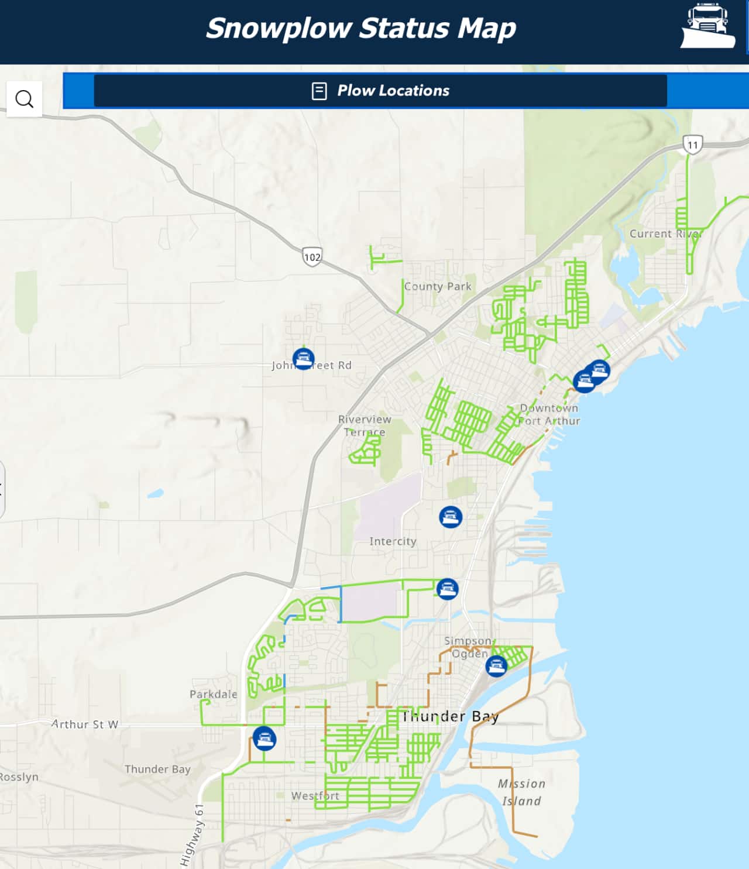Select the plow icon near Intercity
This screenshot has height=869, width=749.
(x=451, y=517)
